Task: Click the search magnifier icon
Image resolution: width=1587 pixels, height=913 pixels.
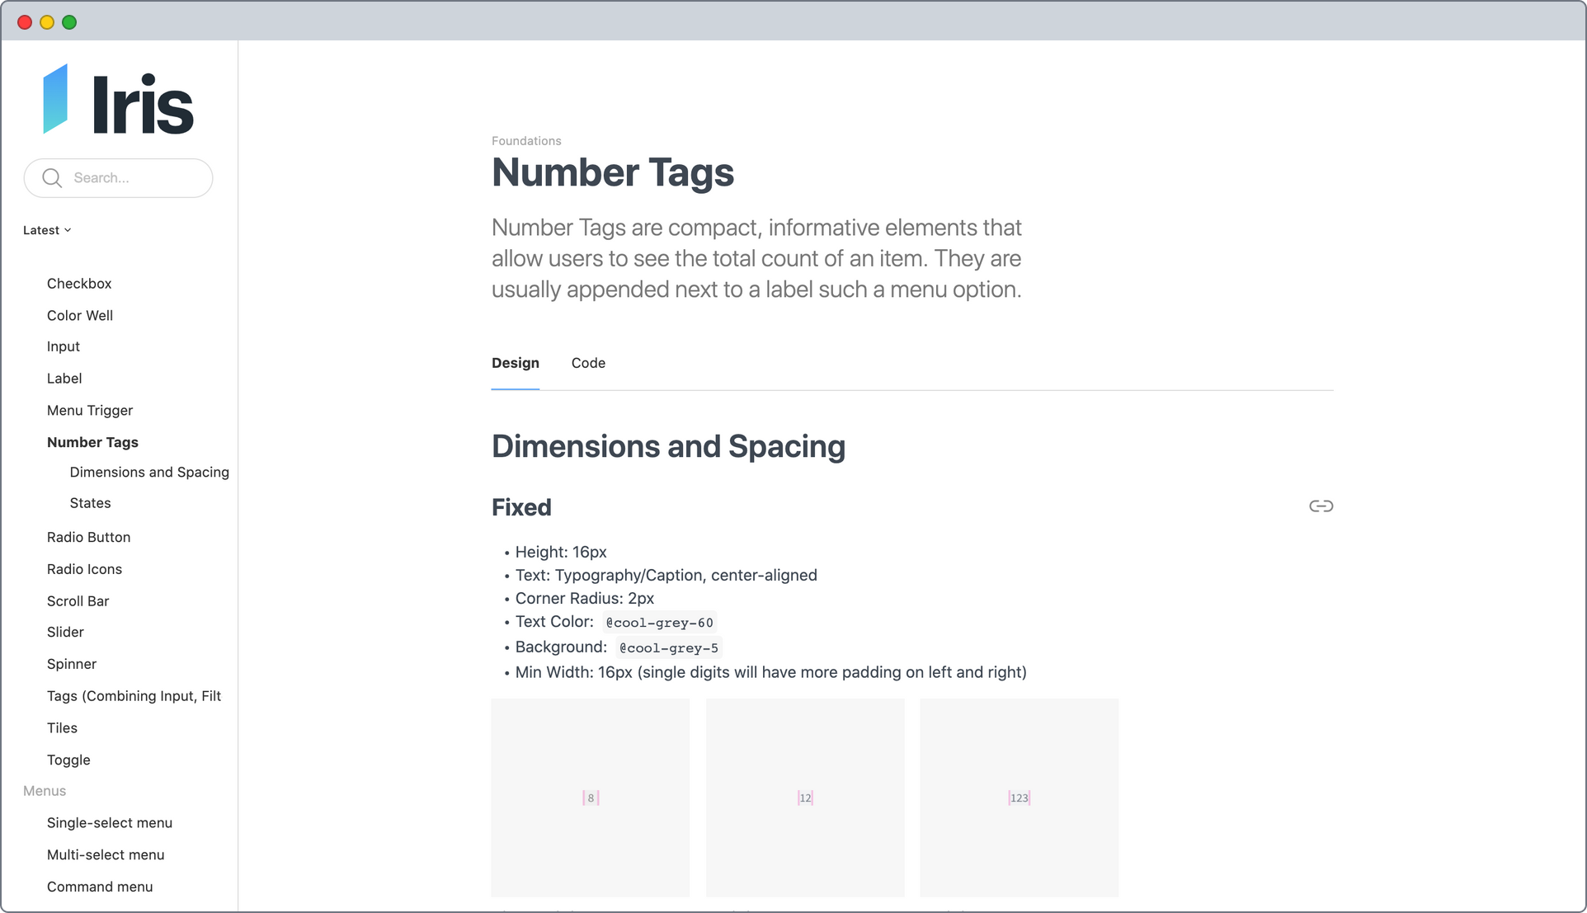Action: [x=52, y=178]
